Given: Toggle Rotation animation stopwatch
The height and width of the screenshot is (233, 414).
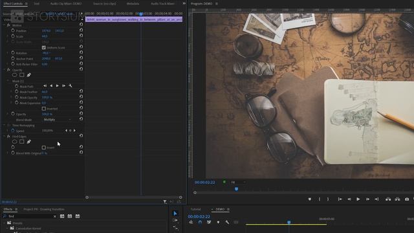Looking at the screenshot, I should pyautogui.click(x=13, y=52).
